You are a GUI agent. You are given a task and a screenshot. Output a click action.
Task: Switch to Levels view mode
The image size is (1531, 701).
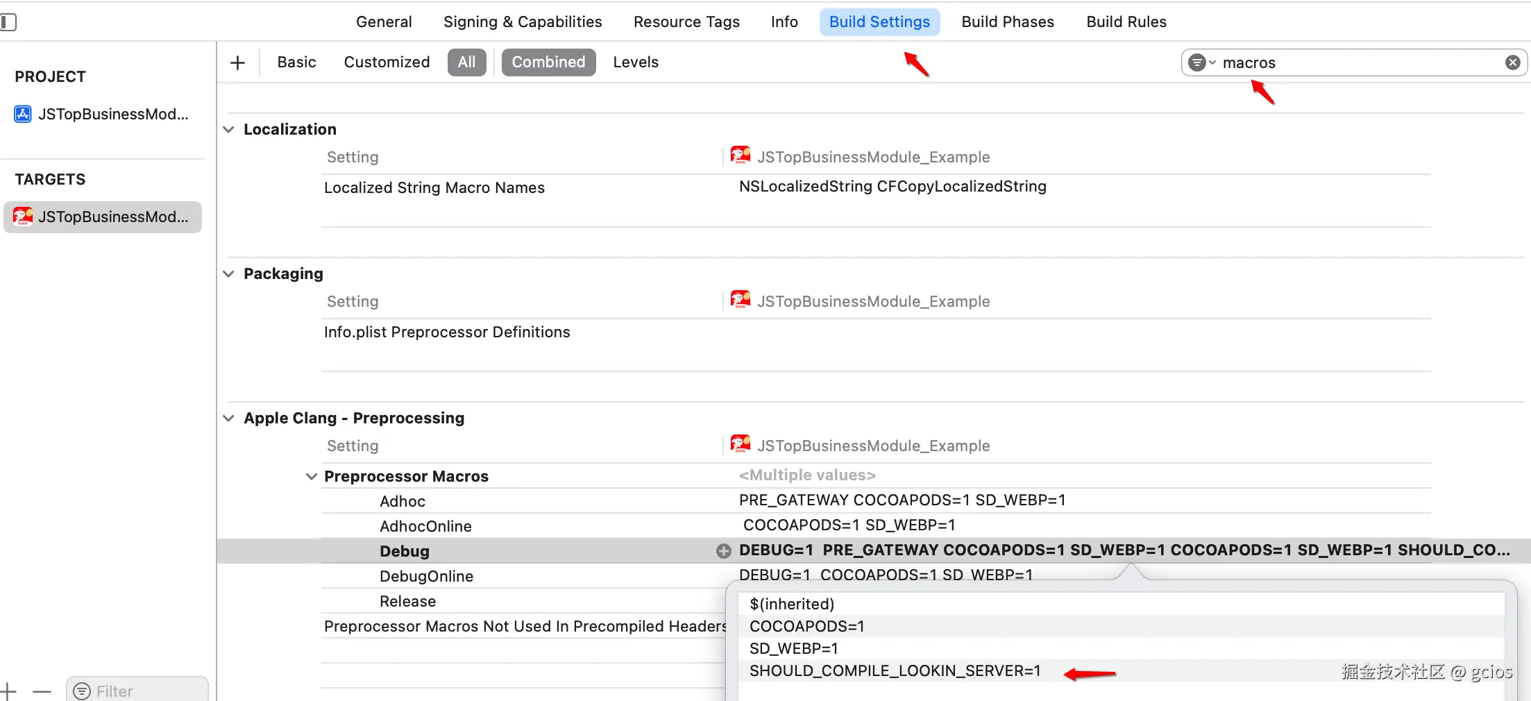tap(636, 62)
